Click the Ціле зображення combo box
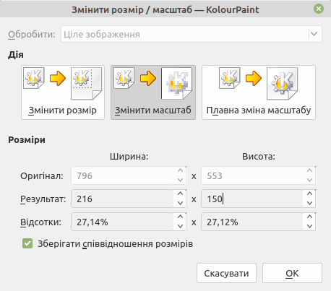Viewport: 331px width, 291px height. coord(192,34)
